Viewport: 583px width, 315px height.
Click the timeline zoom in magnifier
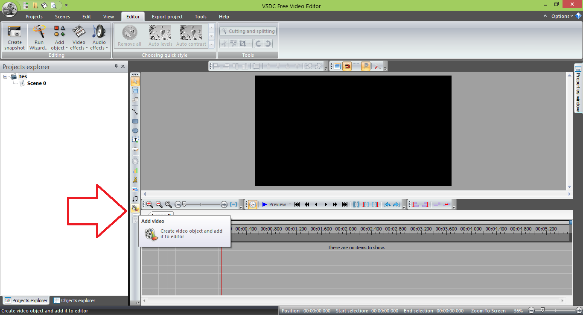coord(150,204)
